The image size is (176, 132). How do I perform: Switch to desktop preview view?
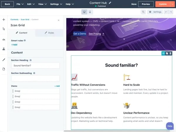pos(84,12)
